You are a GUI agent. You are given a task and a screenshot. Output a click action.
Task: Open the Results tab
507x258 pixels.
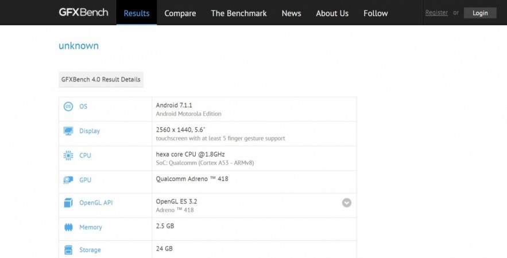137,13
